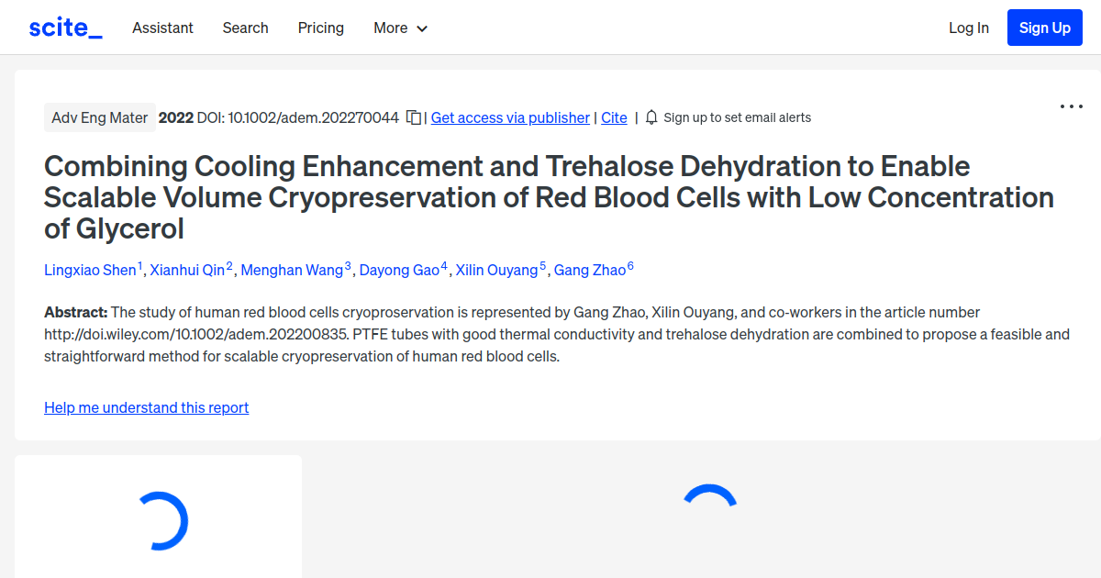Expand the More navigation dropdown
This screenshot has width=1101, height=578.
pyautogui.click(x=400, y=28)
